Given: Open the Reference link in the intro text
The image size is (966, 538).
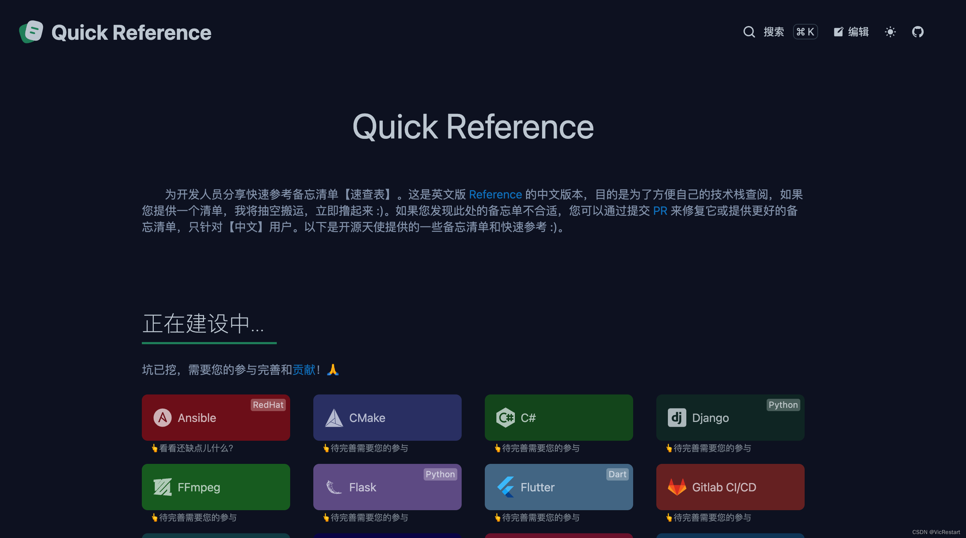Looking at the screenshot, I should (x=495, y=195).
